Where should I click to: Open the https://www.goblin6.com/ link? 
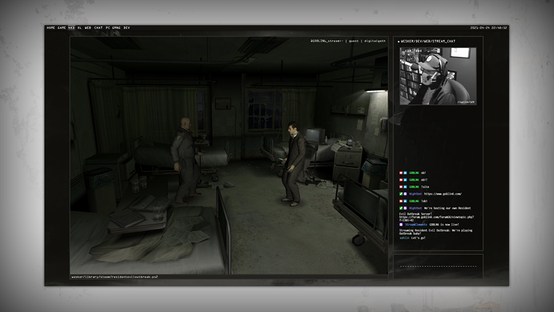(x=443, y=194)
